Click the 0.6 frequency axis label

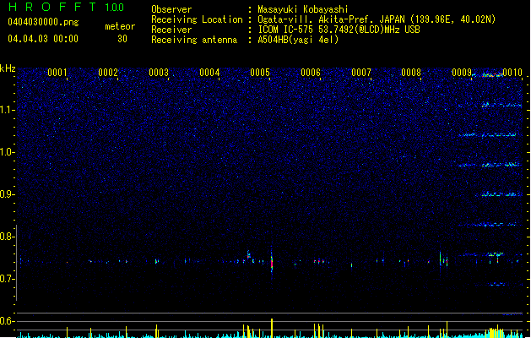pyautogui.click(x=7, y=321)
